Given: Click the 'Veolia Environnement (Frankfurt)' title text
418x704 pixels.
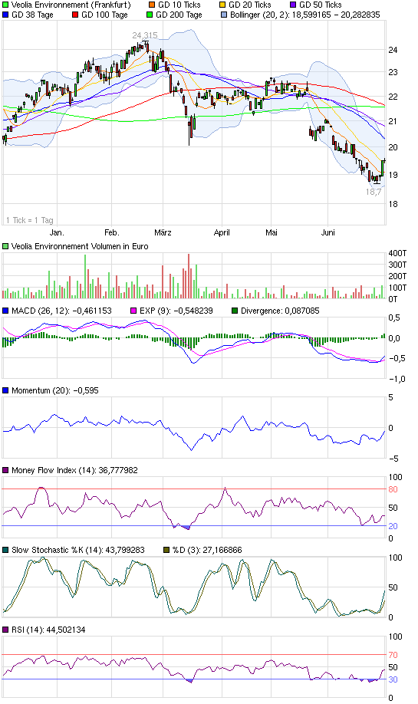Looking at the screenshot, I should [x=71, y=5].
